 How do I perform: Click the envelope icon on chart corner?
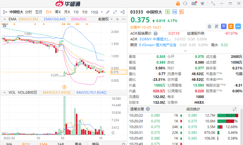[x=5, y=25]
